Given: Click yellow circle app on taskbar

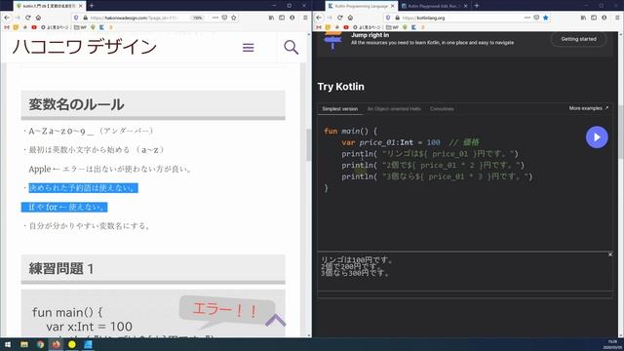Looking at the screenshot, I should 72,344.
